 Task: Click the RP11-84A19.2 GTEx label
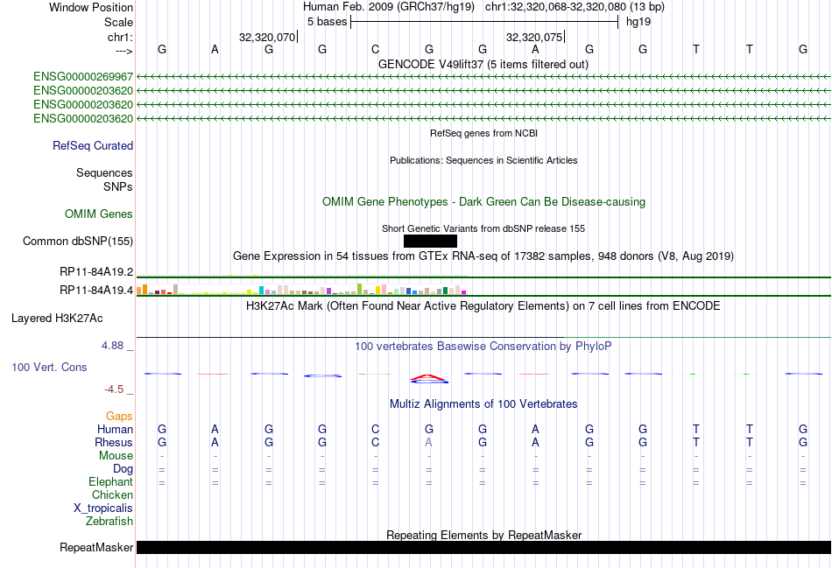pos(96,272)
